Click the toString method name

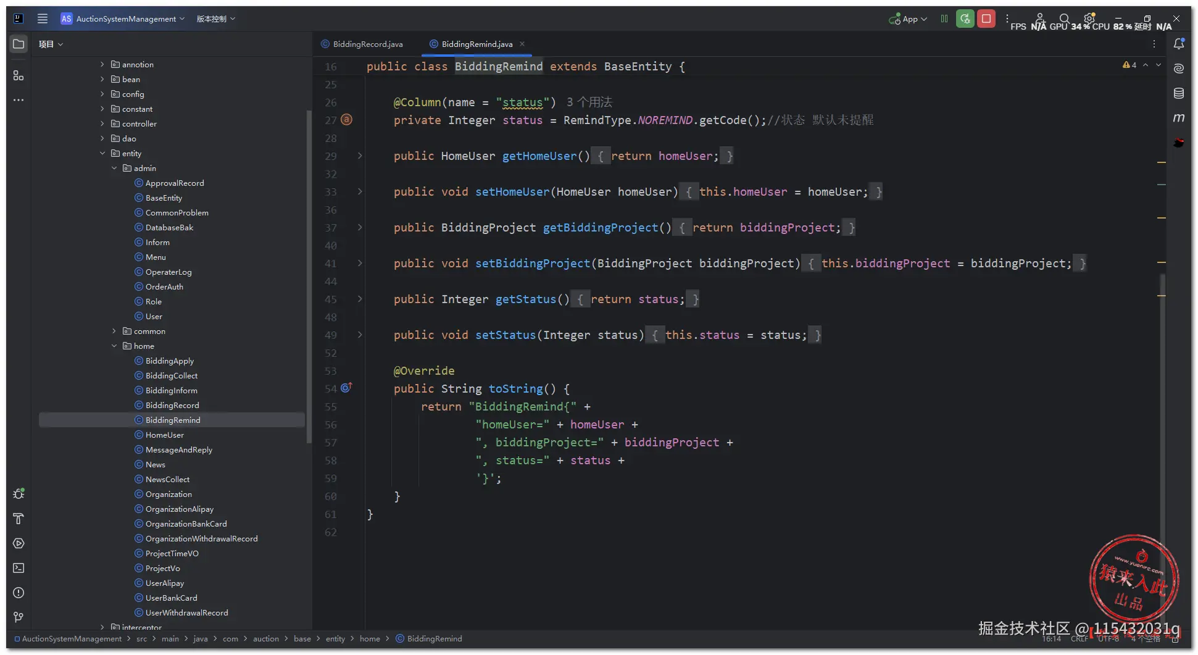point(516,388)
